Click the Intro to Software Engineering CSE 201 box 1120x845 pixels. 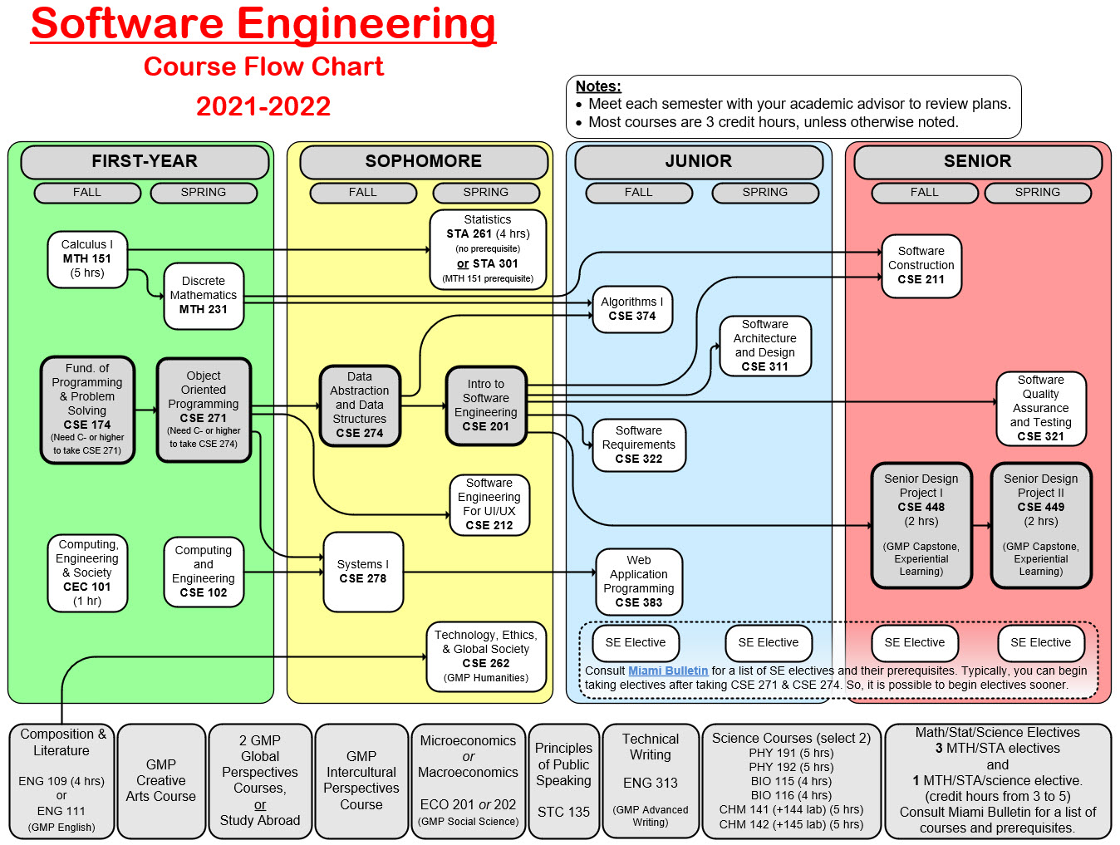click(x=486, y=405)
